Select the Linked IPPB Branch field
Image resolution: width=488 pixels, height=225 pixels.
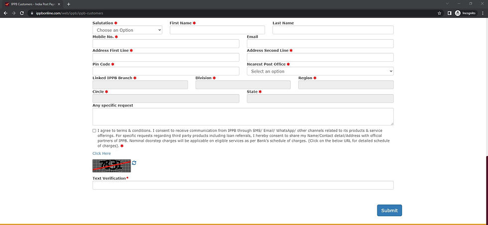(140, 85)
